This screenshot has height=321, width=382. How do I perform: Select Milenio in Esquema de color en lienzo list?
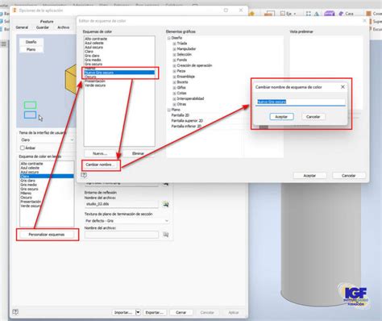pos(26,194)
